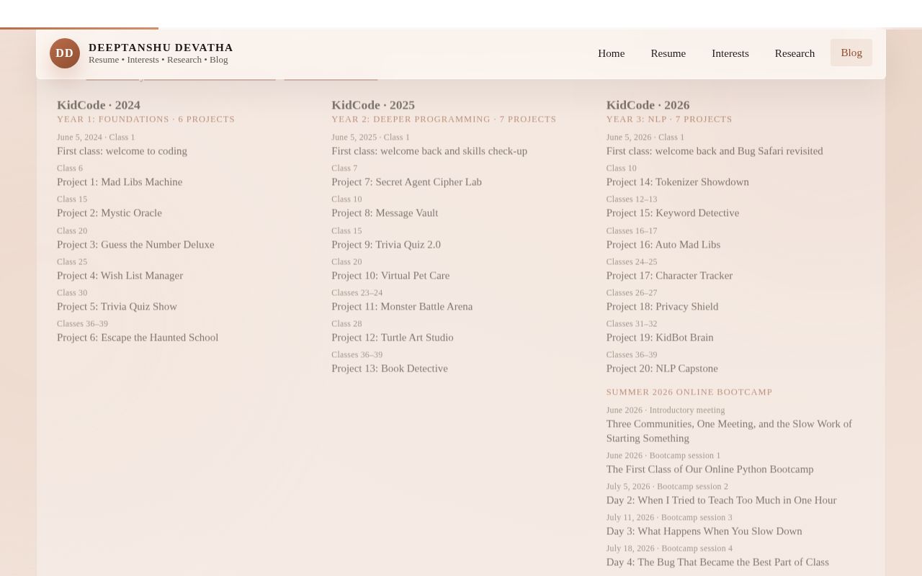Open Project 14: Tokenizer Showdown
922x576 pixels.
tap(678, 182)
